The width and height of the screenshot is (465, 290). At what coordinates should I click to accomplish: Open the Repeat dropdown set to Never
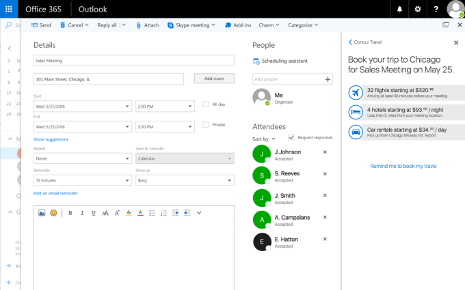point(82,158)
